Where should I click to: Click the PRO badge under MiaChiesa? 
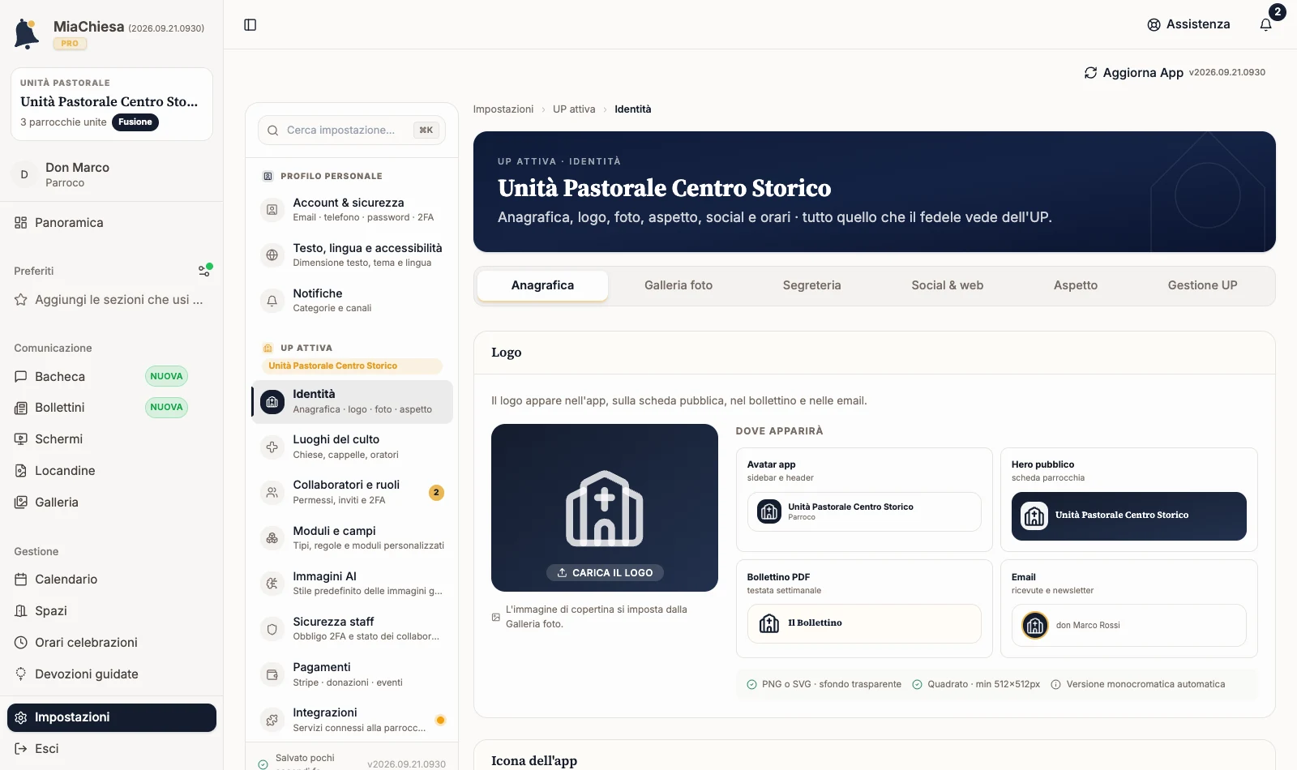click(x=70, y=44)
